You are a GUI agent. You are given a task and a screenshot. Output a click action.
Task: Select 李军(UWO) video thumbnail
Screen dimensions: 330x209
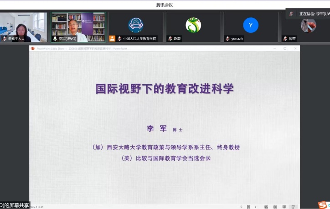tap(78, 26)
